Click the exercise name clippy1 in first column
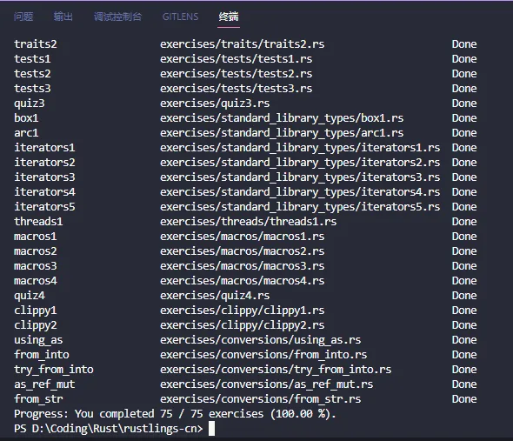513x441 pixels. 36,310
